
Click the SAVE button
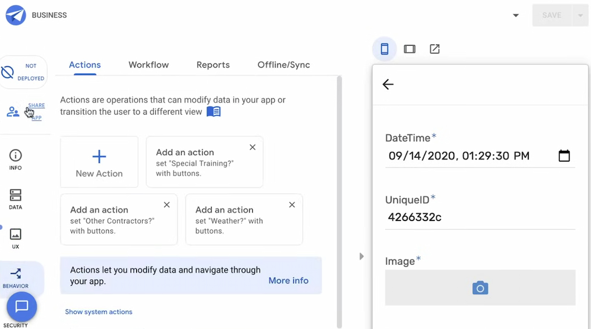[x=552, y=16]
